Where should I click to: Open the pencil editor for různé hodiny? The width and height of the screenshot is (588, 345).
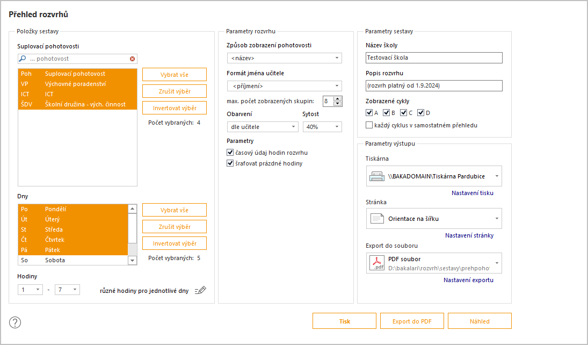(x=201, y=290)
